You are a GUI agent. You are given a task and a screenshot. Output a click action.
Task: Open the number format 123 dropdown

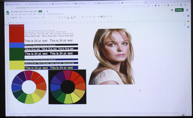38,18
